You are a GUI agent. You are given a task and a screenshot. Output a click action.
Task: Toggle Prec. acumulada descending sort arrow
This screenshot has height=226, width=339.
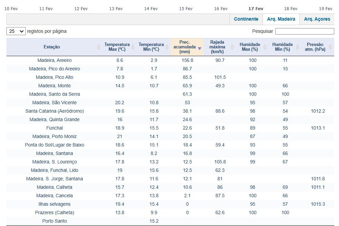(200, 48)
